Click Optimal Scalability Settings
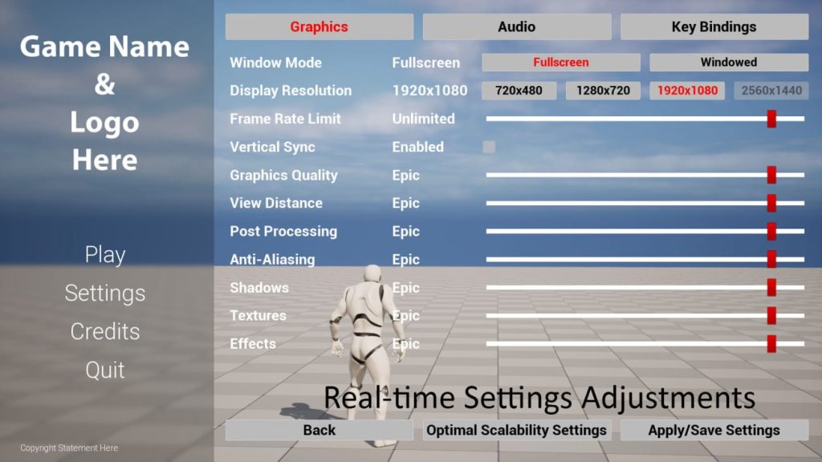 click(x=516, y=430)
